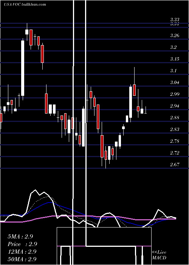189x265 pixels.
Task: Click the 3.15 price axis label
Action: 175,59
